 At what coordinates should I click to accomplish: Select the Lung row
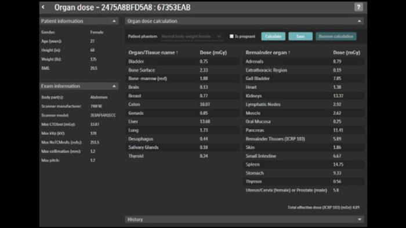pyautogui.click(x=183, y=130)
